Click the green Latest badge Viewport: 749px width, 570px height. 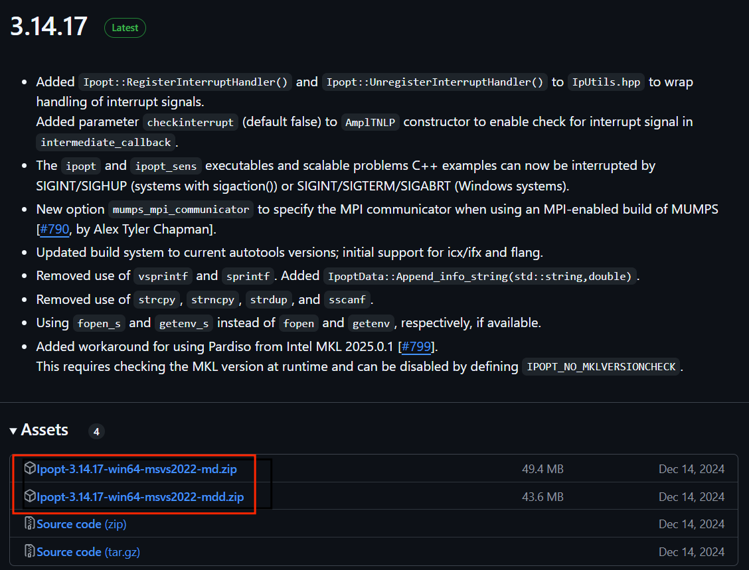click(125, 28)
